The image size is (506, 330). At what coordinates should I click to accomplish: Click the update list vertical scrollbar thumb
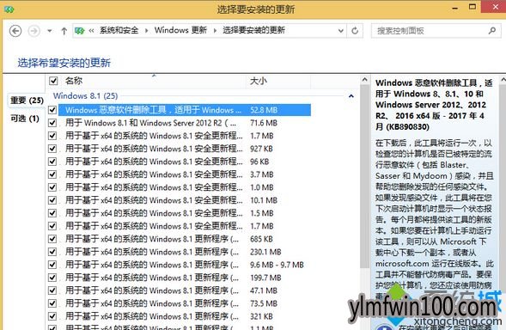(x=364, y=177)
